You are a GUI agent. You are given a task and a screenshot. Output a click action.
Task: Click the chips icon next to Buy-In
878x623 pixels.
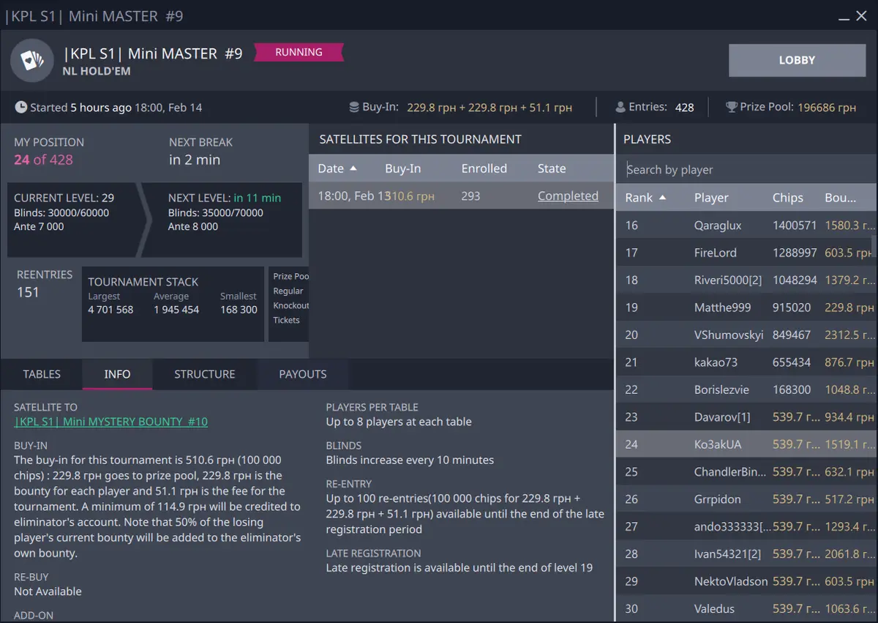[x=354, y=108]
